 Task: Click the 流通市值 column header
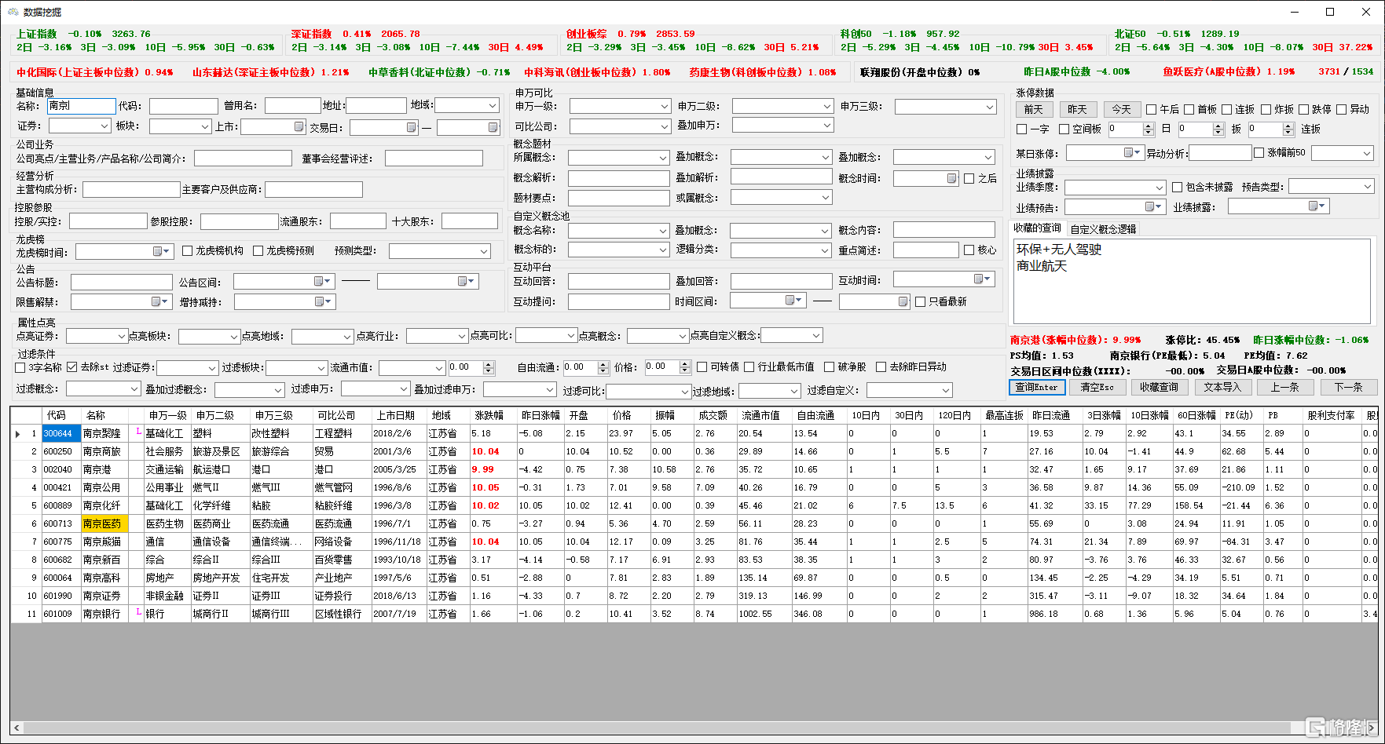[x=764, y=415]
